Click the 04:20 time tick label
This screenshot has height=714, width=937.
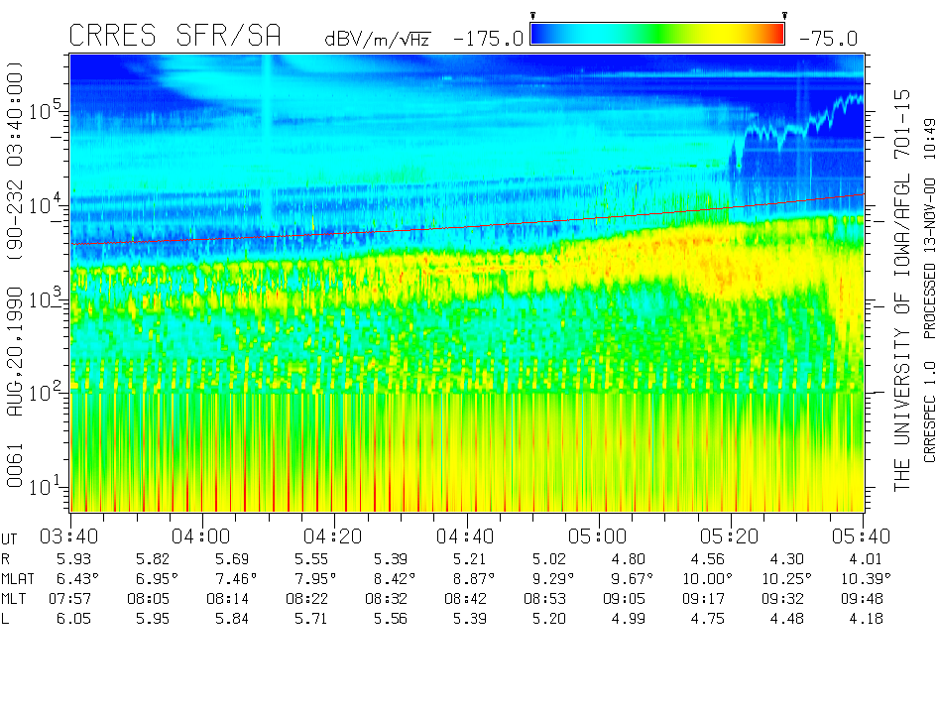(x=333, y=536)
